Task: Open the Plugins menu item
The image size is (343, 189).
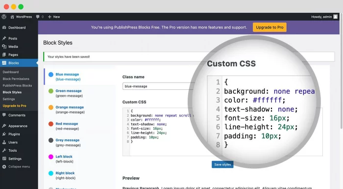Action: pos(14,134)
